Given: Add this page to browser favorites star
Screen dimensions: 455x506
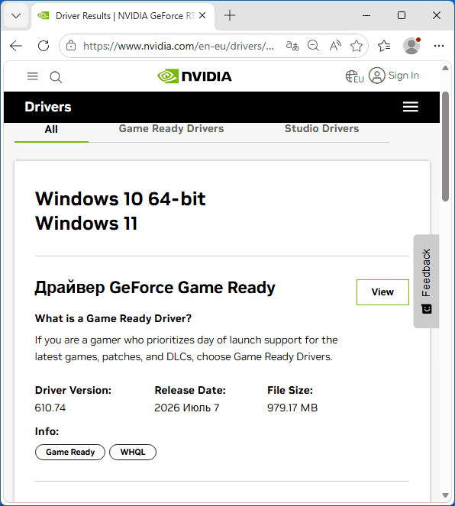Looking at the screenshot, I should pyautogui.click(x=357, y=46).
